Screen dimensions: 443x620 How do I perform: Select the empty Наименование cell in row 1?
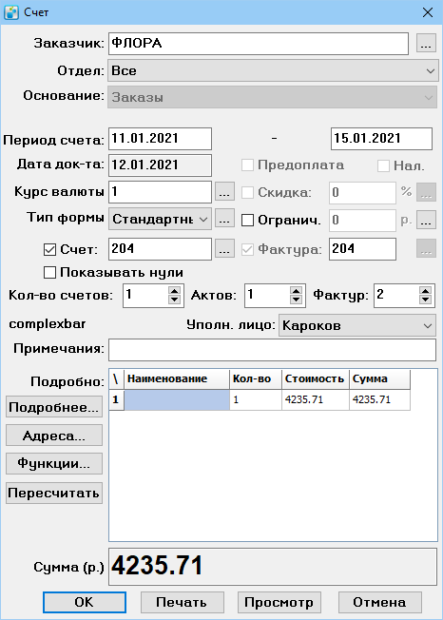pos(177,399)
